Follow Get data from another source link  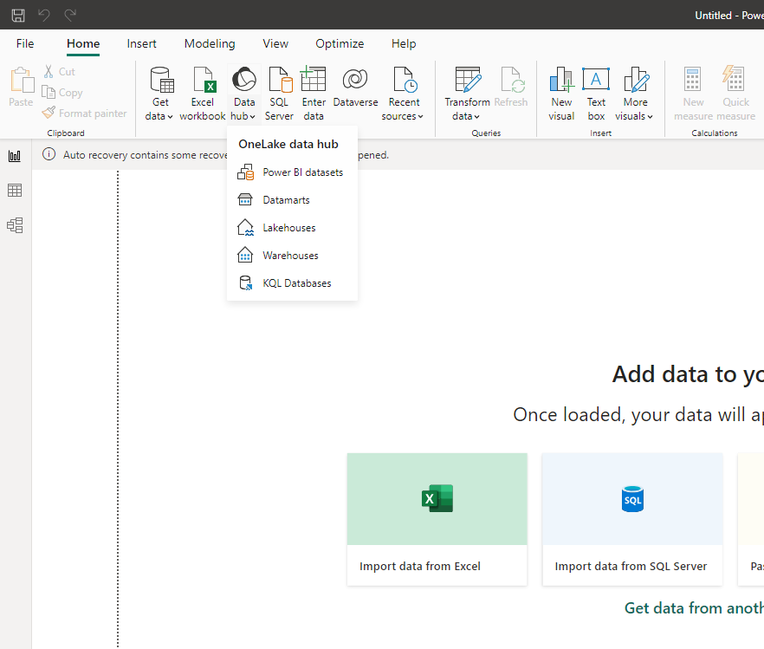pos(694,608)
